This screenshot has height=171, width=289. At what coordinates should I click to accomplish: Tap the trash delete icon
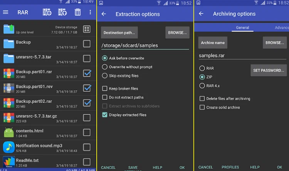(x=77, y=12)
